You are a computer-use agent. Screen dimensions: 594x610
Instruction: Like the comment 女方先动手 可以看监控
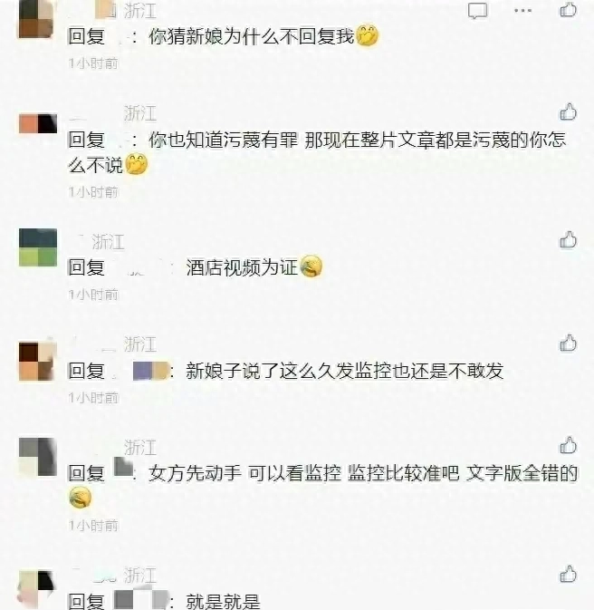(568, 445)
